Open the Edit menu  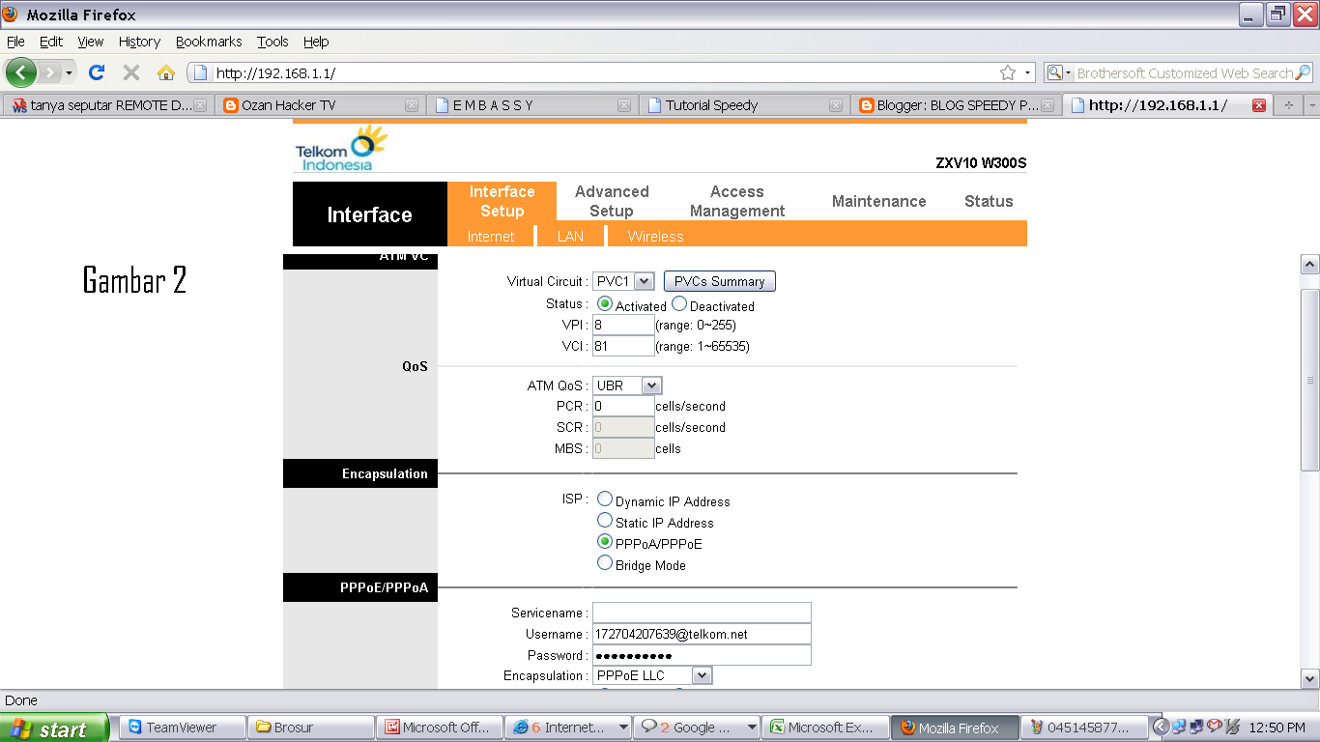click(51, 42)
